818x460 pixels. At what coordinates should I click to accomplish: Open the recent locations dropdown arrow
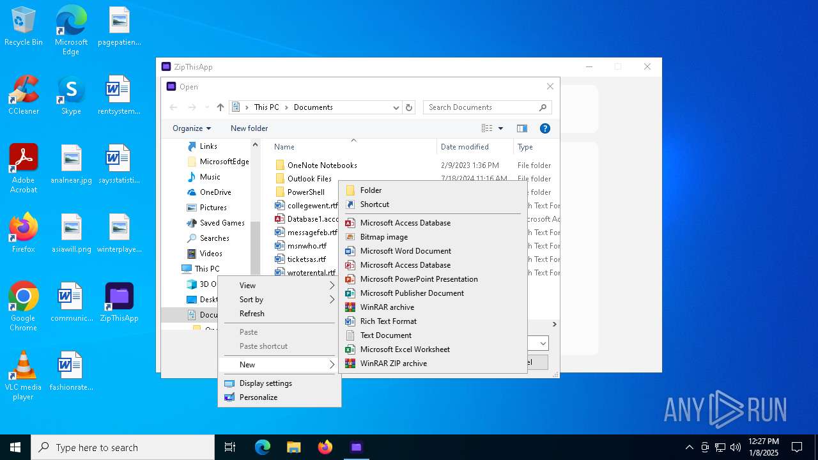click(207, 107)
